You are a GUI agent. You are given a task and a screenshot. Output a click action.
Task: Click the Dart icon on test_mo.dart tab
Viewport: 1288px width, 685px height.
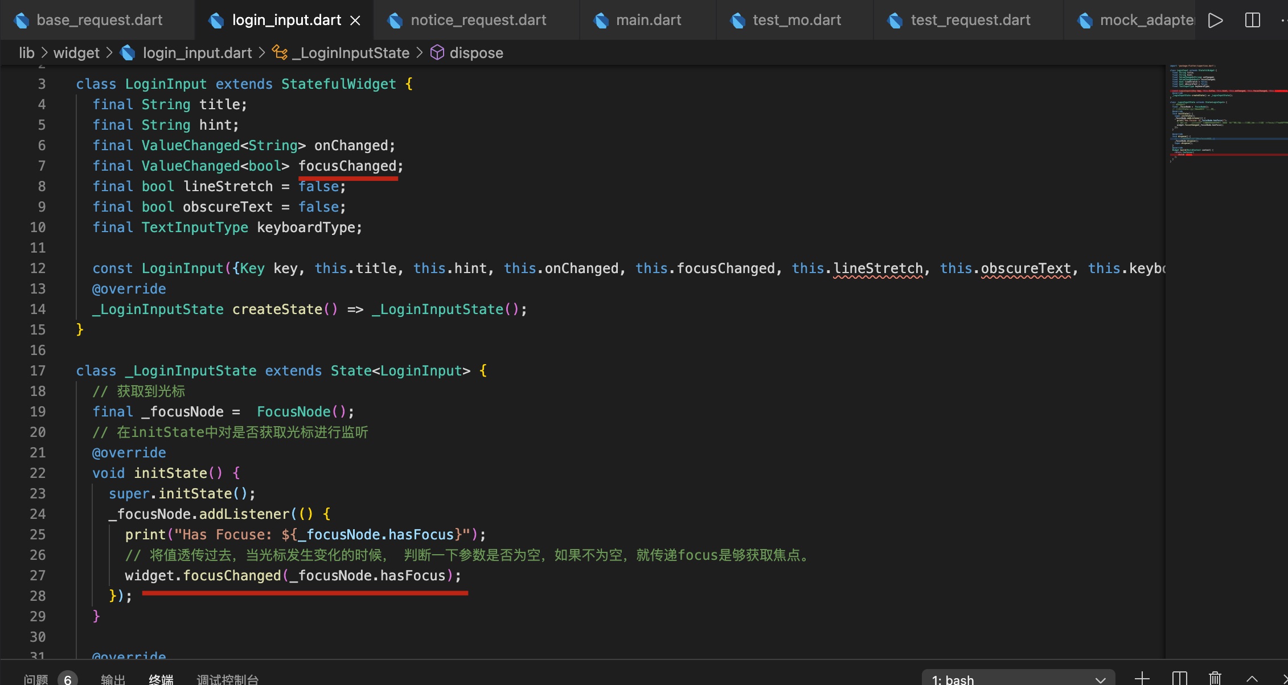pos(737,20)
